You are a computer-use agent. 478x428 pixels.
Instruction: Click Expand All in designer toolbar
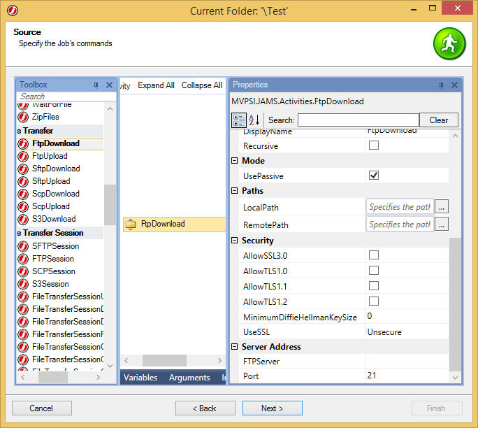click(x=156, y=85)
